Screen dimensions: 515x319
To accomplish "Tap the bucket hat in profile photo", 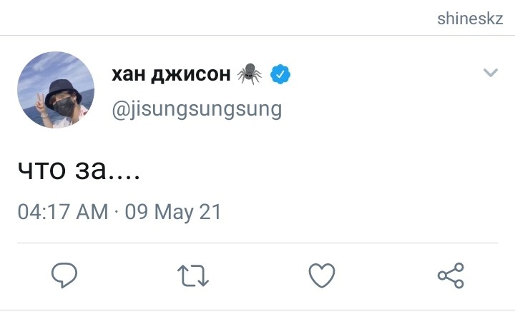I will (63, 90).
